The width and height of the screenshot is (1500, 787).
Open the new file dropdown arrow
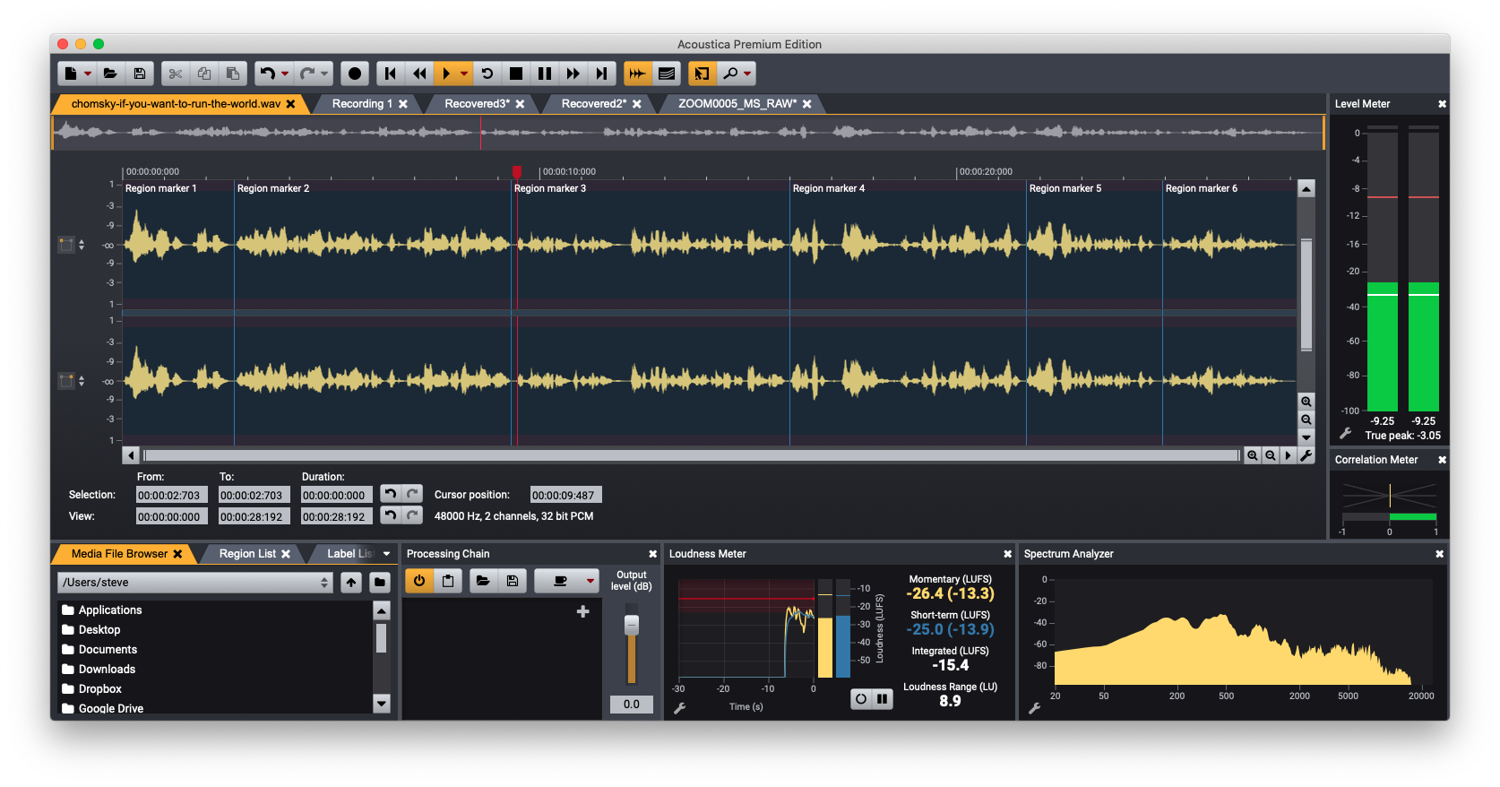[88, 74]
